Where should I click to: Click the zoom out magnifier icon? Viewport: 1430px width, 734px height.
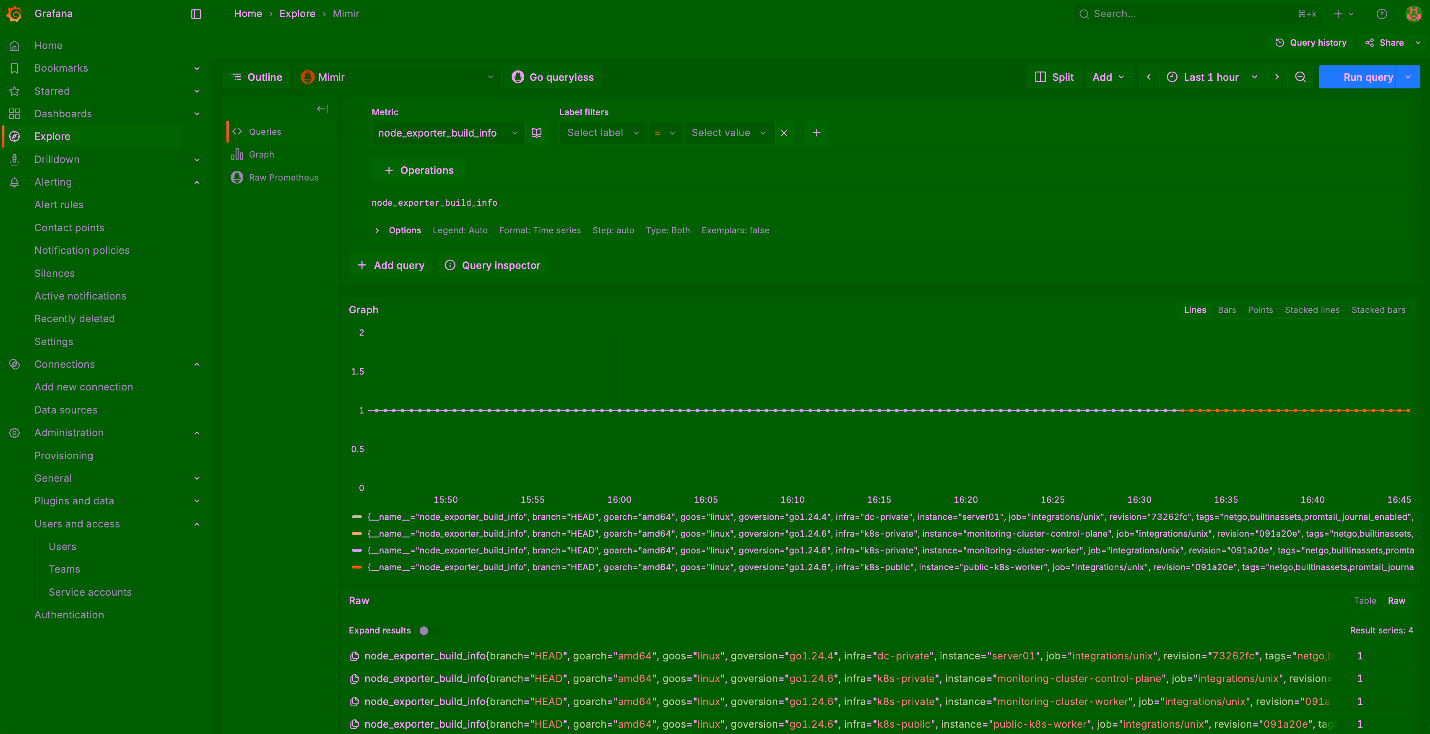(1300, 77)
